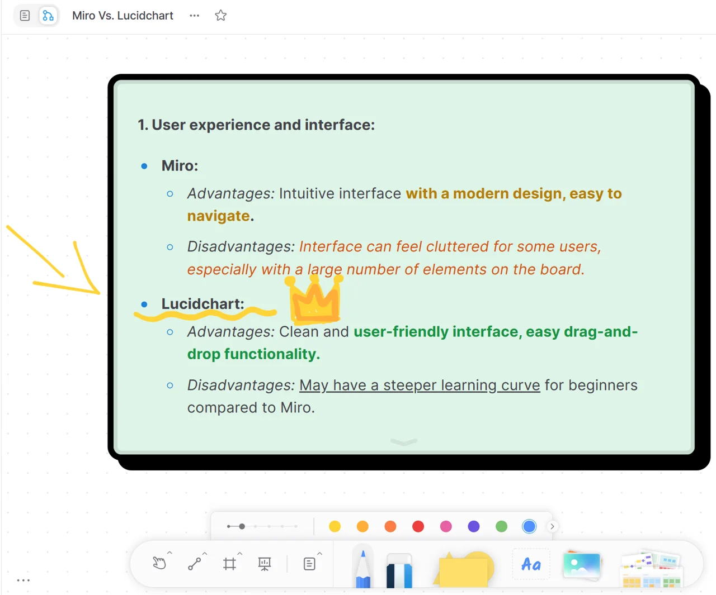Show more colors with the palette arrow
Screen dimensions: 716x595
(552, 526)
